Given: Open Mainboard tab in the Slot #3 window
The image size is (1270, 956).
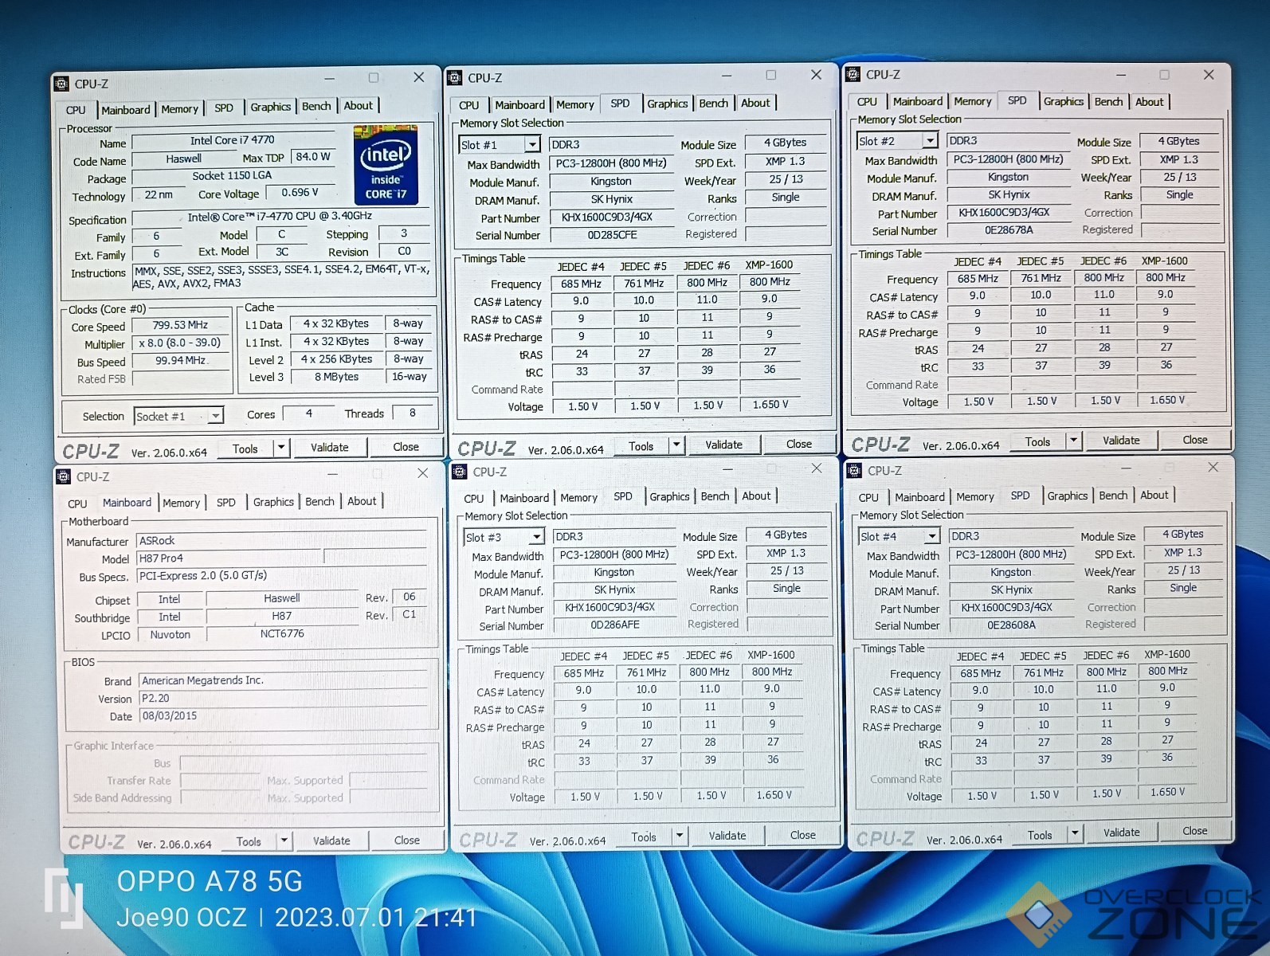Looking at the screenshot, I should tap(524, 498).
